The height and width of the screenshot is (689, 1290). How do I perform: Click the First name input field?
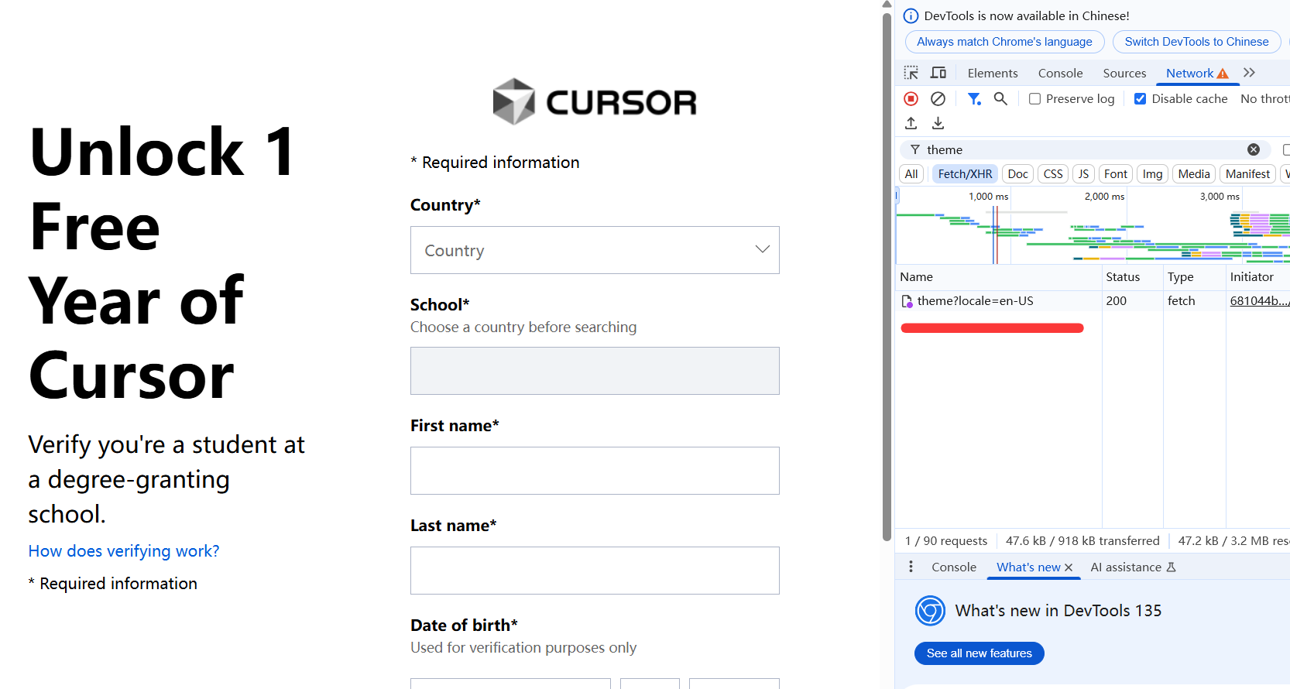pos(595,471)
